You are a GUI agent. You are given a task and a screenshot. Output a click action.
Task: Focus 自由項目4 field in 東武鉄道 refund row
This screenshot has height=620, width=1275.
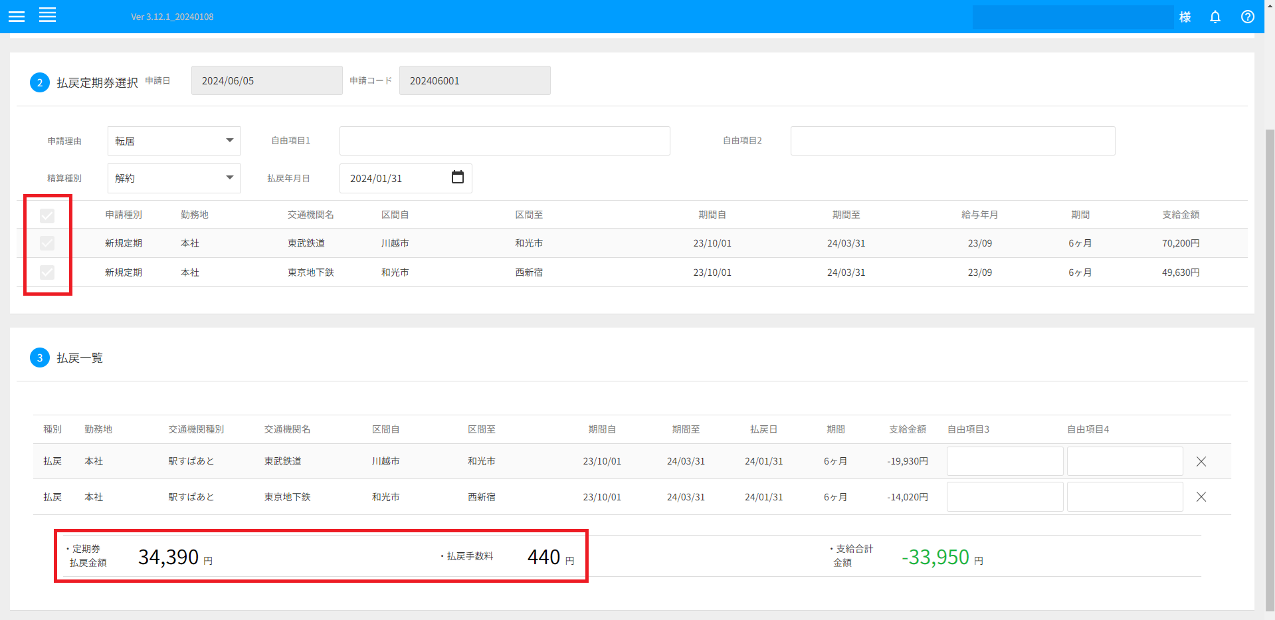pyautogui.click(x=1125, y=461)
